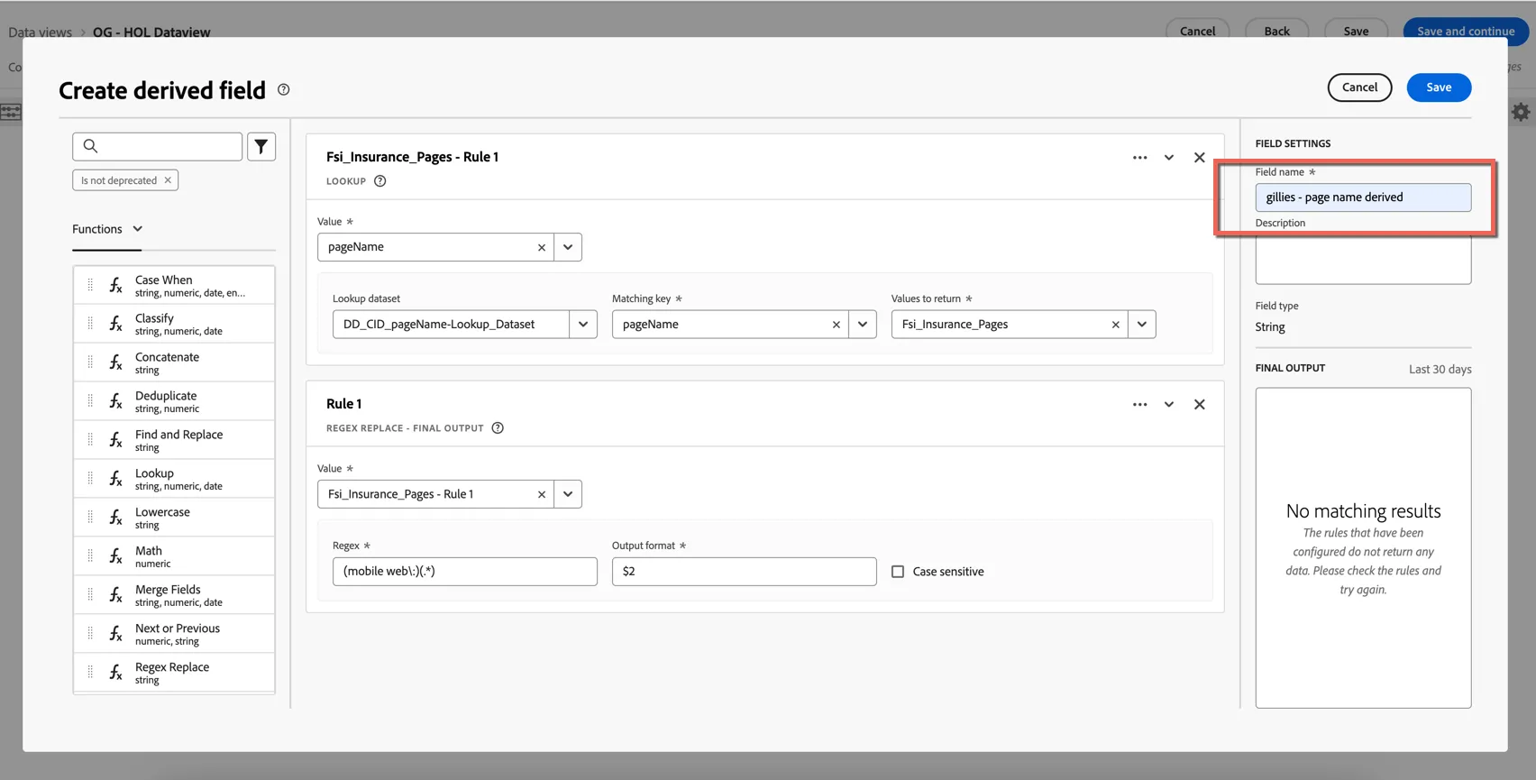Remove the Regex Replace rule with X
This screenshot has height=780, width=1536.
pos(1200,405)
